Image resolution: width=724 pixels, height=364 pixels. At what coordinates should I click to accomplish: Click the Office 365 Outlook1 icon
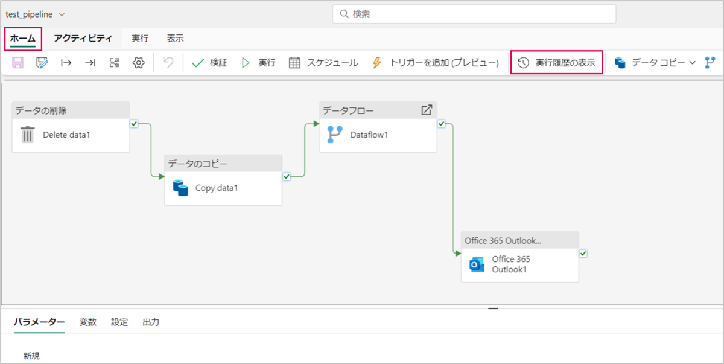(x=477, y=264)
